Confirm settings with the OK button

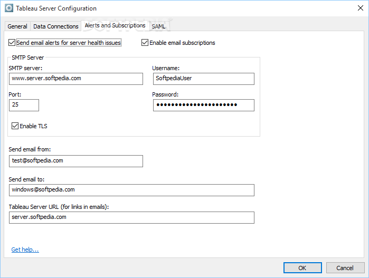point(302,268)
